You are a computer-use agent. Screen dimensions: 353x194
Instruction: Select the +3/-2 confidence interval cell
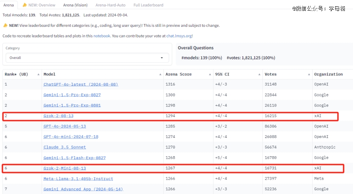(x=221, y=127)
